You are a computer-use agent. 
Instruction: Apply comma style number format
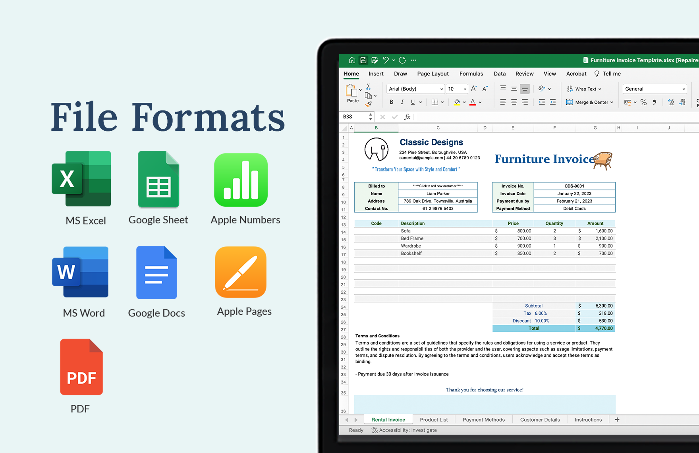[655, 102]
